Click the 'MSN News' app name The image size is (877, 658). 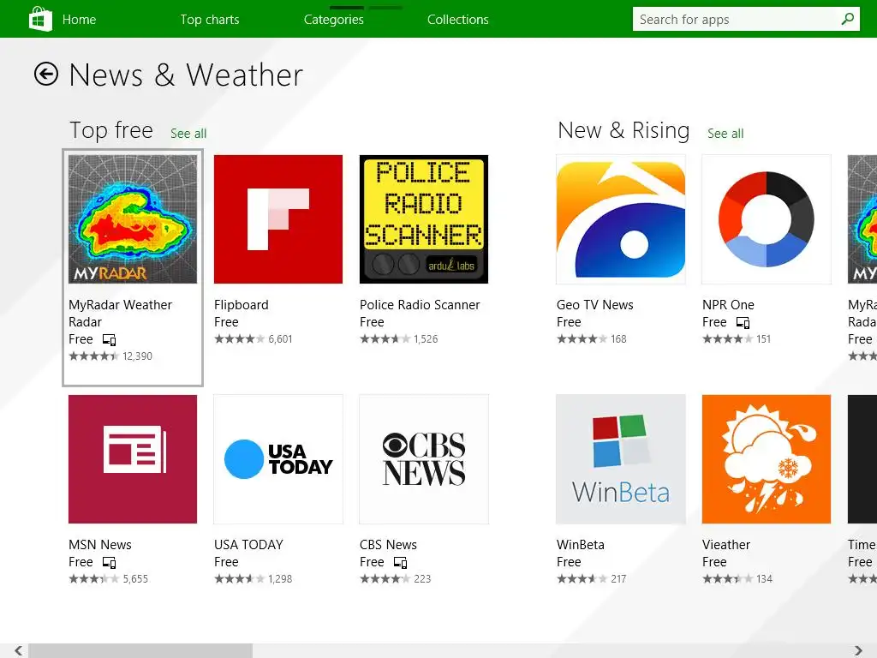[x=100, y=545]
